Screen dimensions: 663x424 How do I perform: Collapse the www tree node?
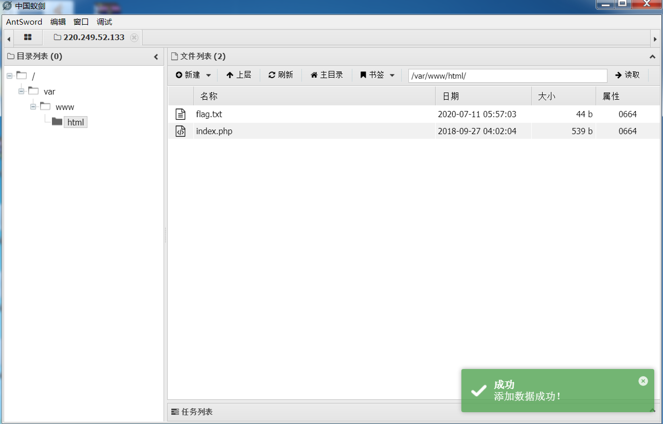point(33,107)
